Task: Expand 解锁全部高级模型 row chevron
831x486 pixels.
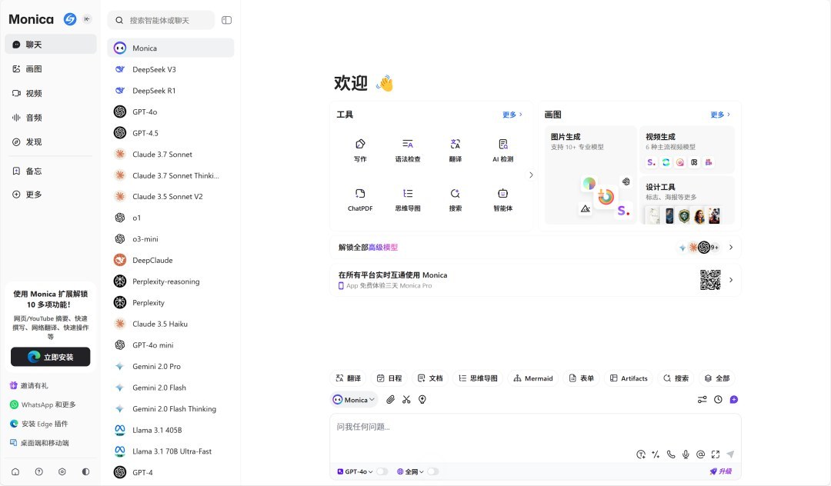Action: (731, 248)
